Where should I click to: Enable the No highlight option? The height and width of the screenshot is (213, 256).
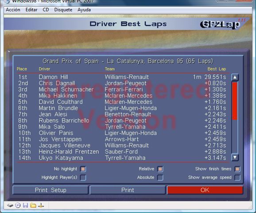tap(83, 169)
